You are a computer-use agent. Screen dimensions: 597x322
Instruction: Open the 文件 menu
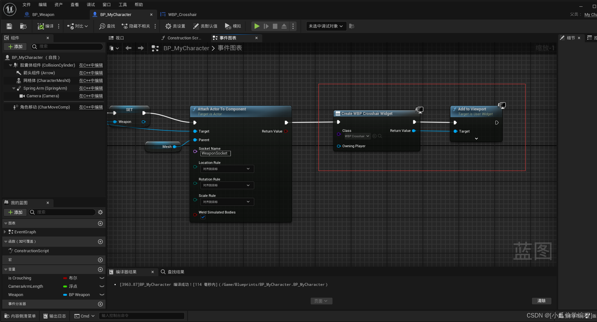point(27,4)
